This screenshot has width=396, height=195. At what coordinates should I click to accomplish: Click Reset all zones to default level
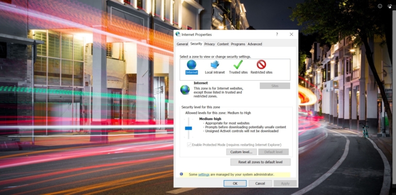coord(260,162)
